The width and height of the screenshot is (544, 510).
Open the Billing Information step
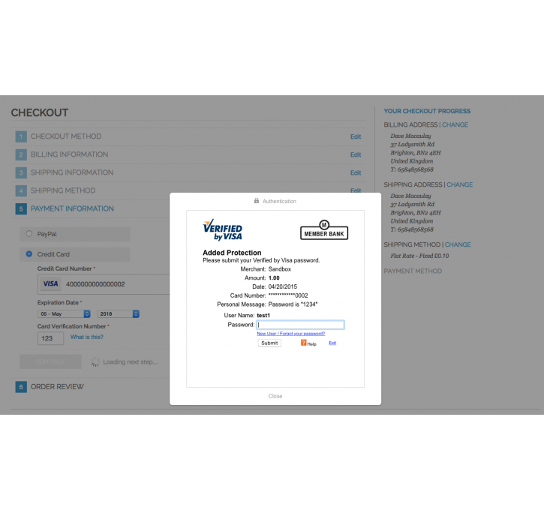click(x=69, y=154)
